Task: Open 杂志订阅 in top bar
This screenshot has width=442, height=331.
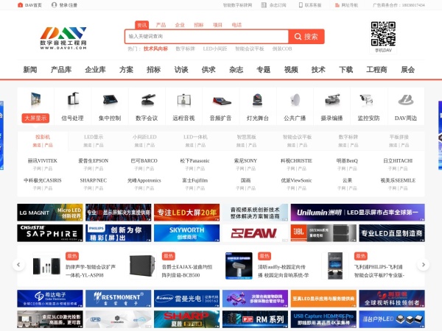Action: pos(274,5)
